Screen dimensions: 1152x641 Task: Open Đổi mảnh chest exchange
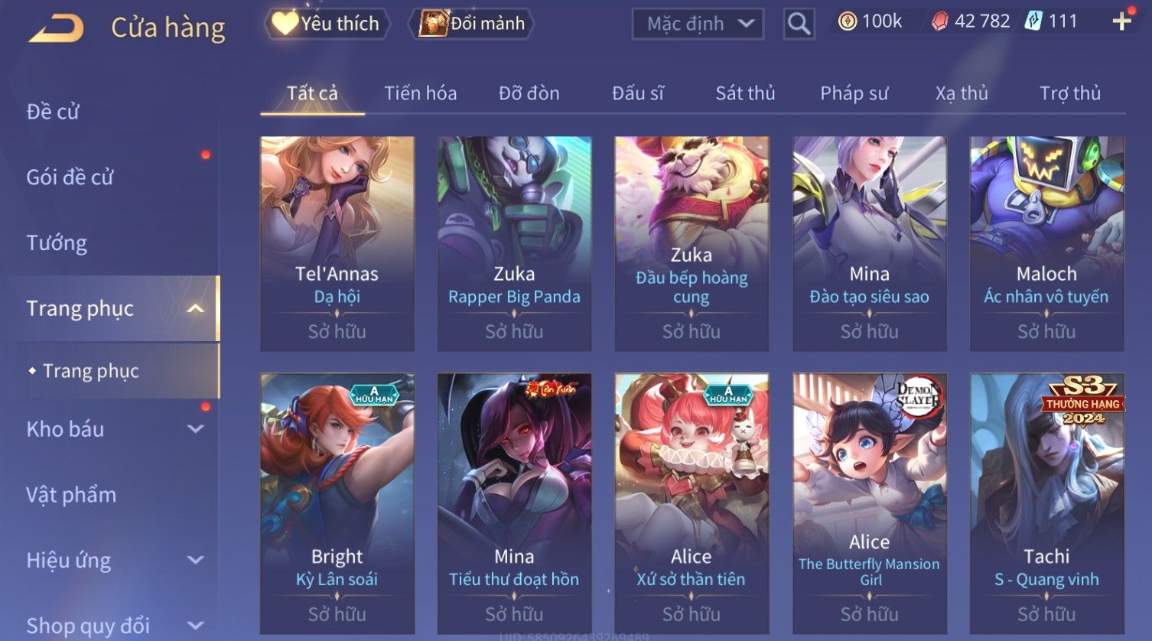pyautogui.click(x=472, y=24)
